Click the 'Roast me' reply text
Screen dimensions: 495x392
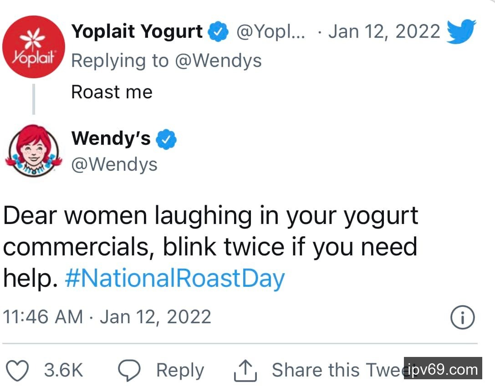112,92
